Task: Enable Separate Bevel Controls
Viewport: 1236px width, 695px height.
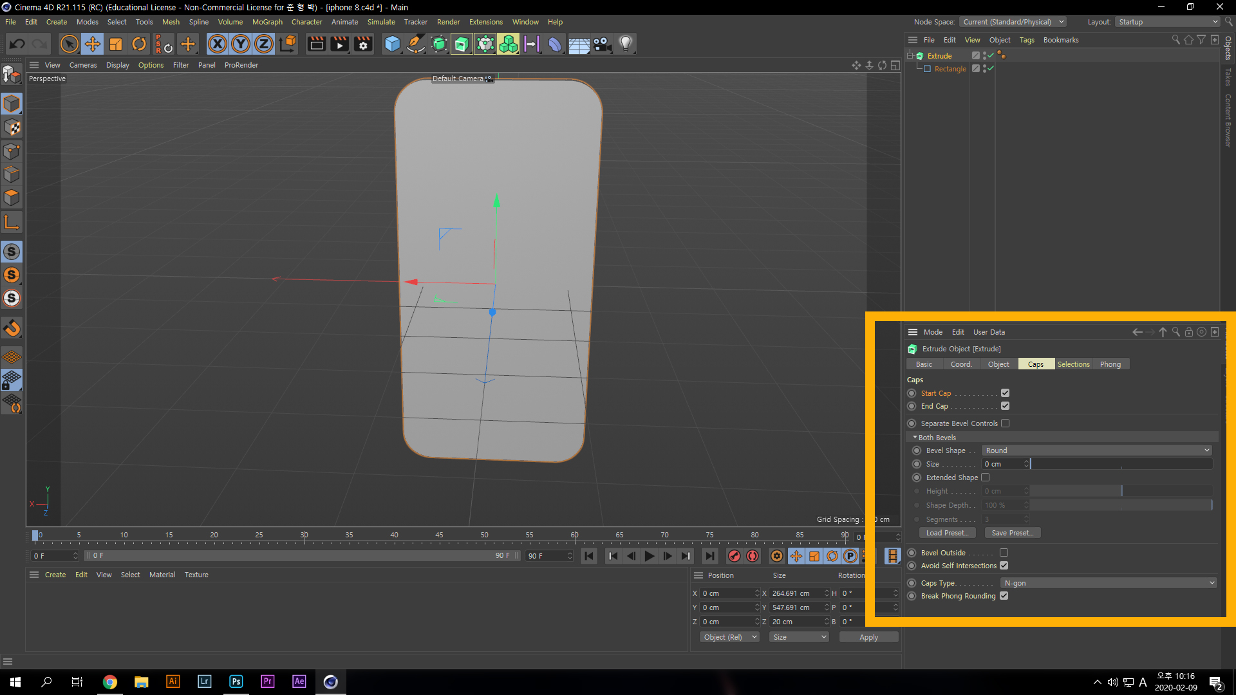Action: pos(1005,423)
